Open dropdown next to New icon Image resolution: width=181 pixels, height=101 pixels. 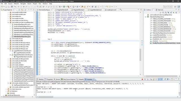4,7
